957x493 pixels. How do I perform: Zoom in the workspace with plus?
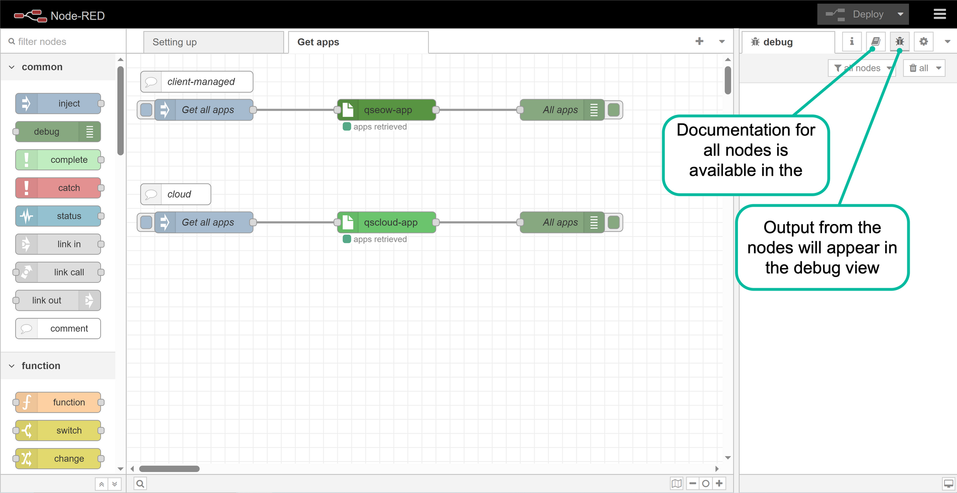(x=719, y=483)
